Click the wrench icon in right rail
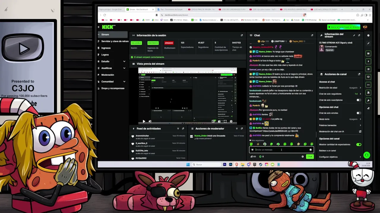 tap(368, 101)
